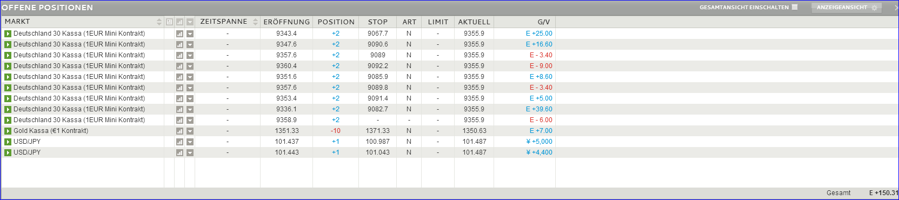899x200 pixels.
Task: Expand dropdown for USD/JPY opened at 101.437
Action: (x=190, y=142)
